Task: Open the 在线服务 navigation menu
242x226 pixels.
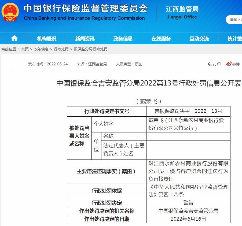Action: [x=161, y=38]
